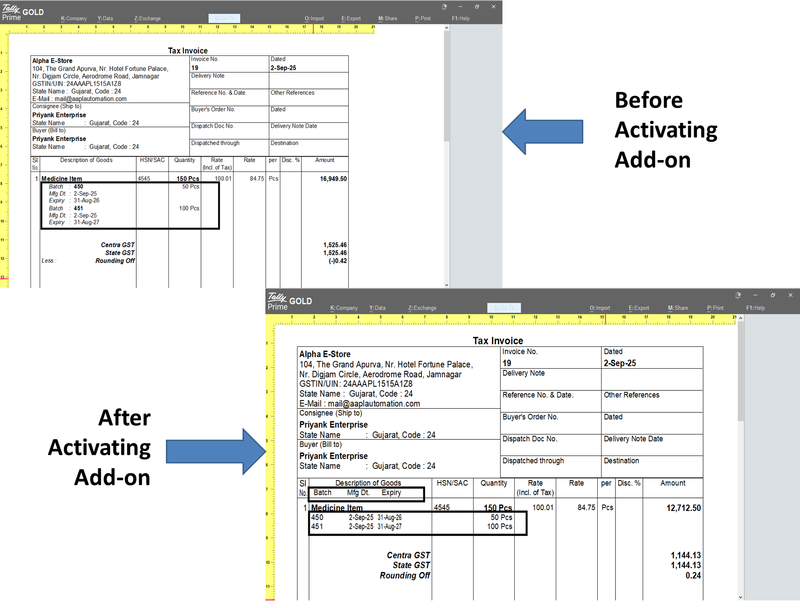Select Print in the top window menu bar
Screen dimensions: 800x608
422,18
